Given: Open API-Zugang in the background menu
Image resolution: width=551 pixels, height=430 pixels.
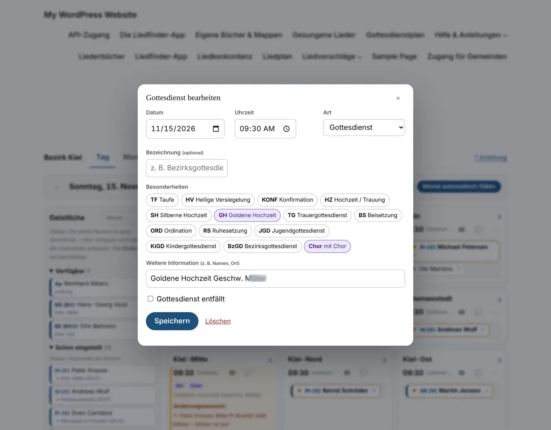Looking at the screenshot, I should pos(89,35).
